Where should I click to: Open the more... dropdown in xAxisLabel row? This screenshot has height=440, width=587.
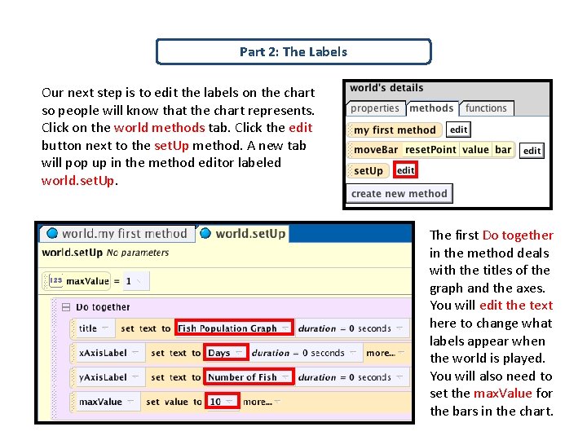click(x=385, y=353)
